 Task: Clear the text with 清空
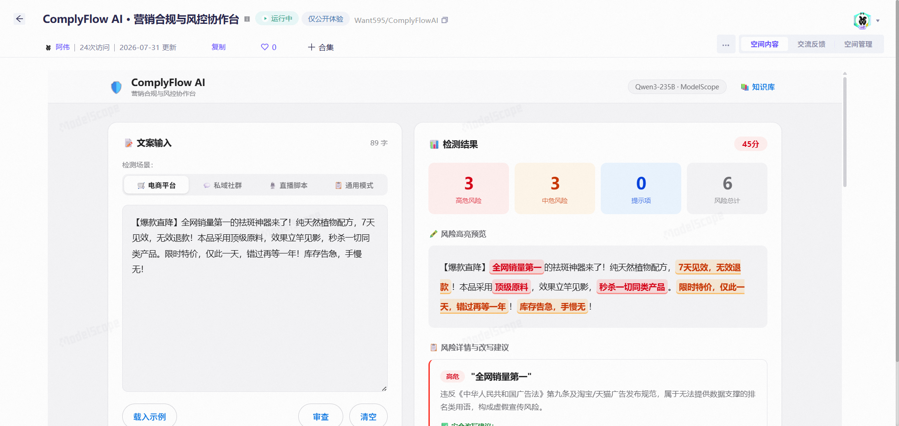point(368,416)
